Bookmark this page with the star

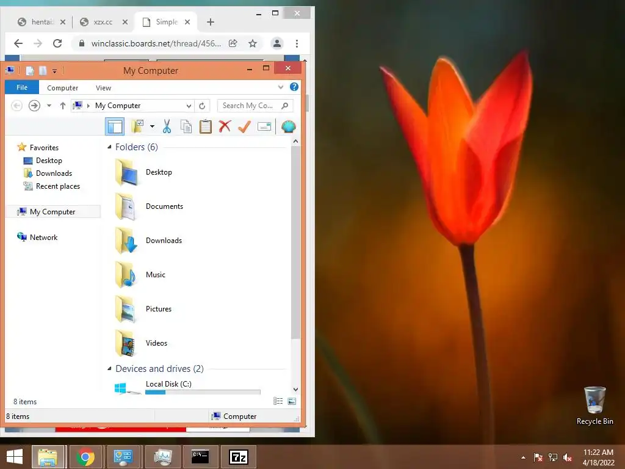click(x=253, y=43)
